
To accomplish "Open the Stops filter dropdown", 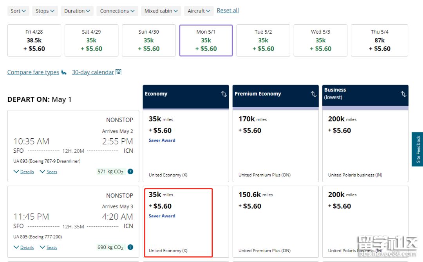I will click(x=45, y=11).
